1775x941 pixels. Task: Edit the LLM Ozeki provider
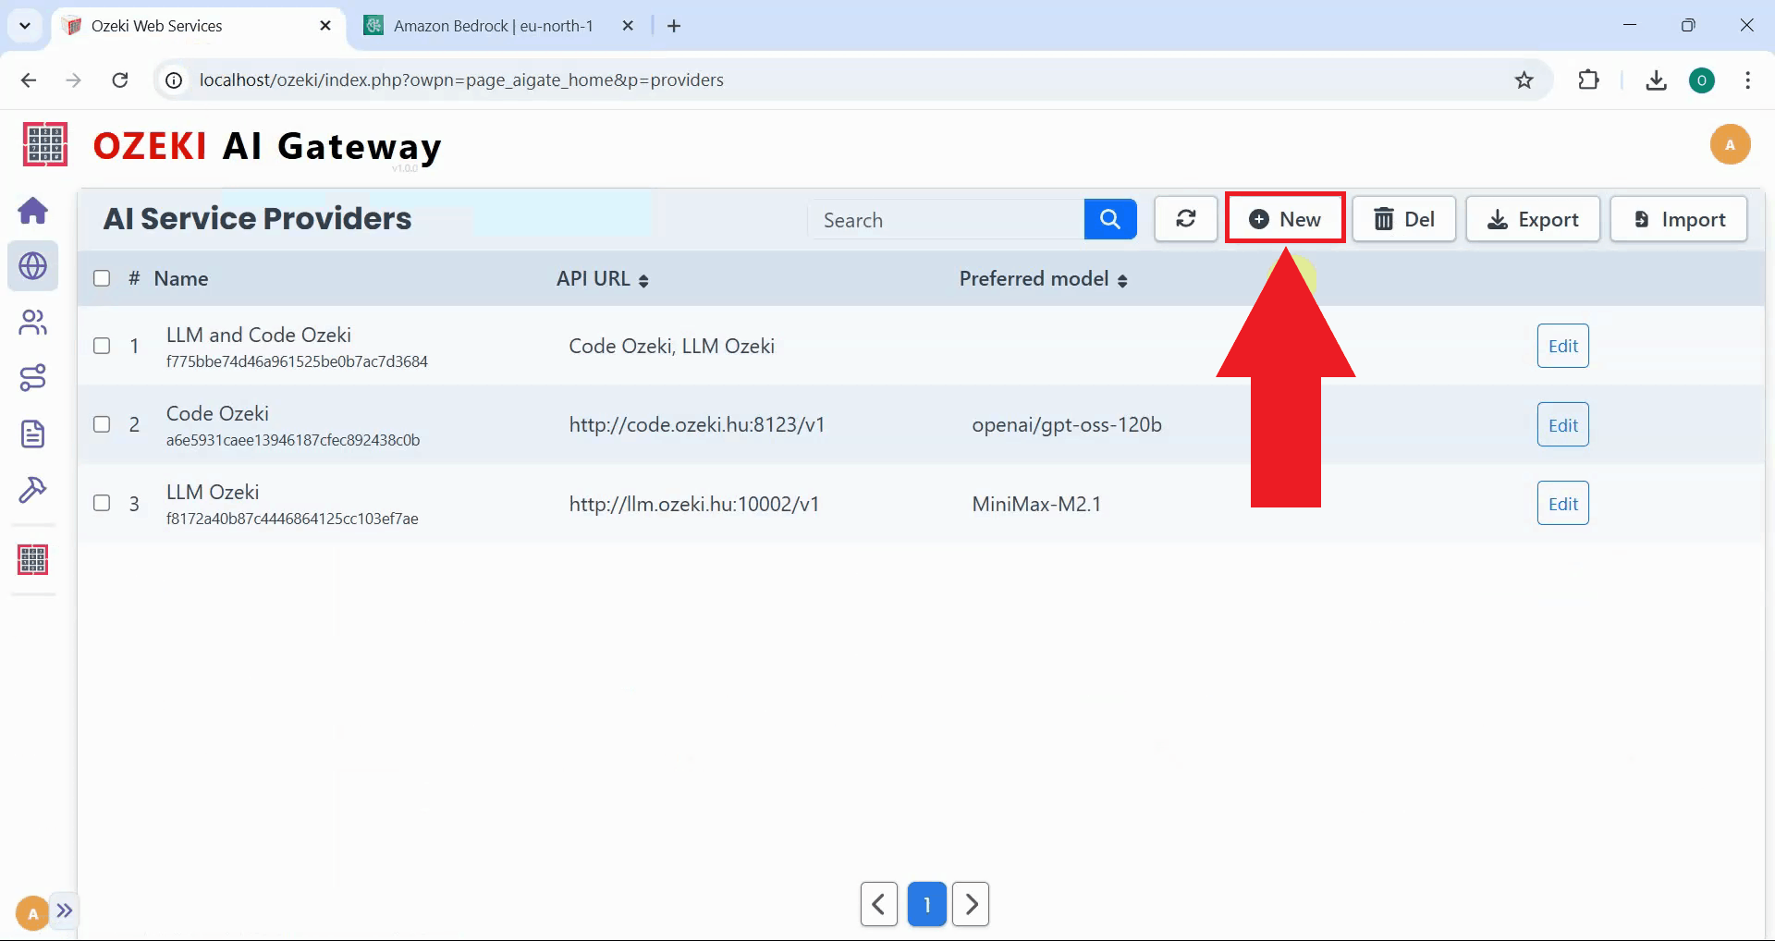1562,504
